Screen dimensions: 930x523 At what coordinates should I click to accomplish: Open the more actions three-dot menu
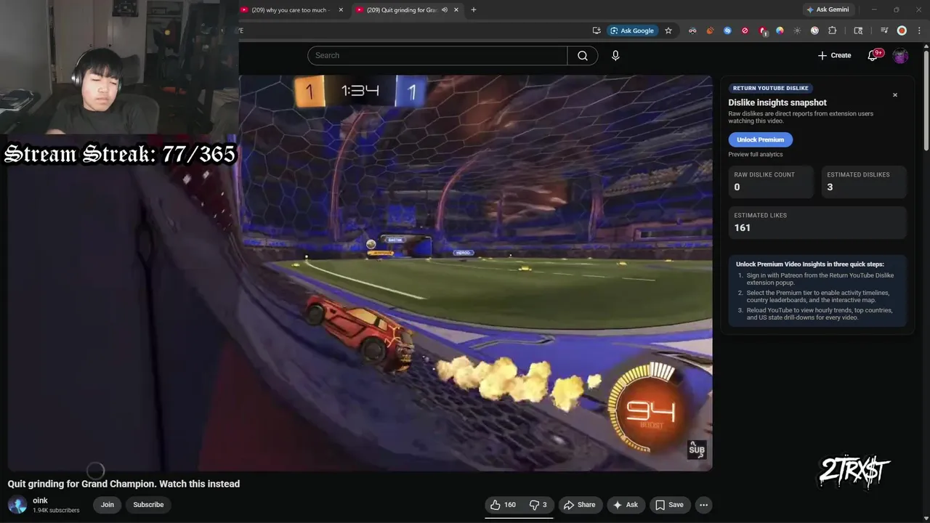(703, 505)
